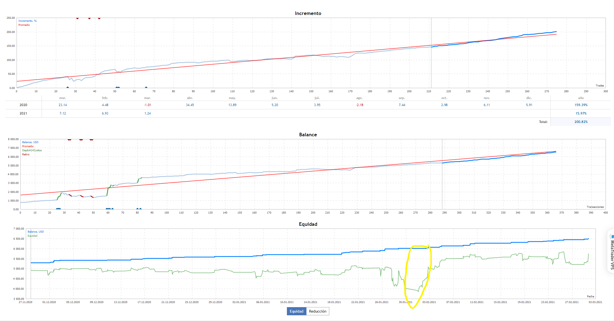Toggle 'Incremento, %' legend label
Image resolution: width=614 pixels, height=321 pixels.
pos(27,21)
